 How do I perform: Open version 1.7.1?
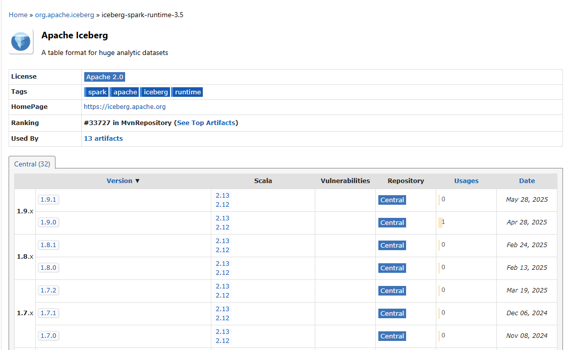[48, 313]
